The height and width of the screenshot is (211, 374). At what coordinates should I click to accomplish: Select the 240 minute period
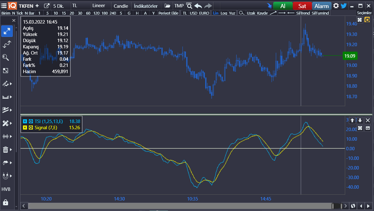pyautogui.click(x=113, y=13)
